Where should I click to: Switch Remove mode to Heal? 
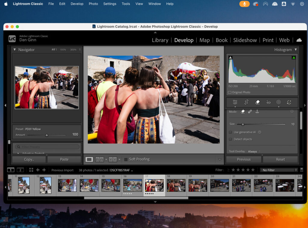point(250,112)
